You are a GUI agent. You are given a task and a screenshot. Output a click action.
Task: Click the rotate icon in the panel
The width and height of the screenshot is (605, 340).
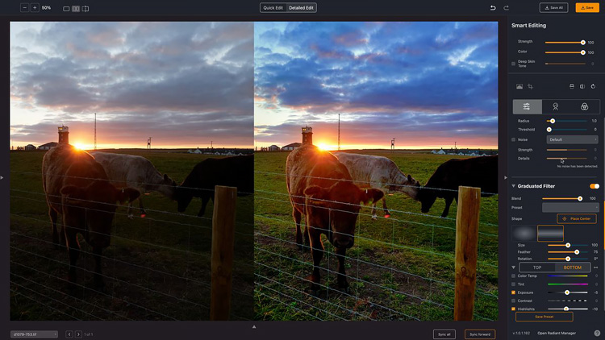tap(593, 86)
